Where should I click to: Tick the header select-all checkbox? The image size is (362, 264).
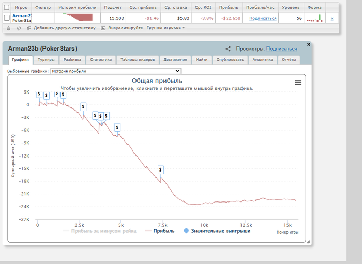[x=7, y=7]
